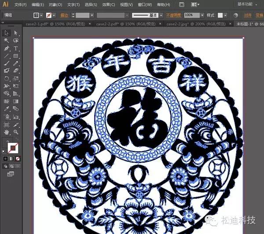Open the stroke weight dropdown
This screenshot has height=234, width=264.
click(92, 15)
